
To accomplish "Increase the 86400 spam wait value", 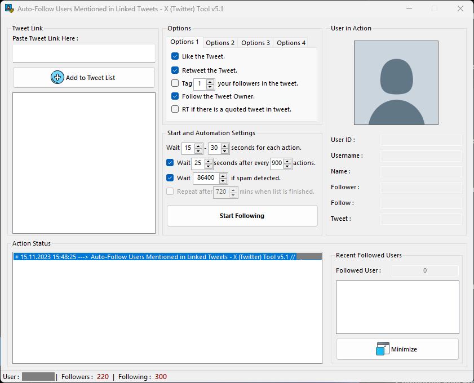I will 223,176.
